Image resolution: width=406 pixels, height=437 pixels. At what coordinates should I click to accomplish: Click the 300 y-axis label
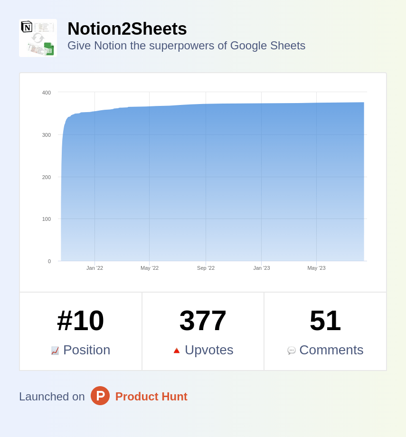[47, 135]
